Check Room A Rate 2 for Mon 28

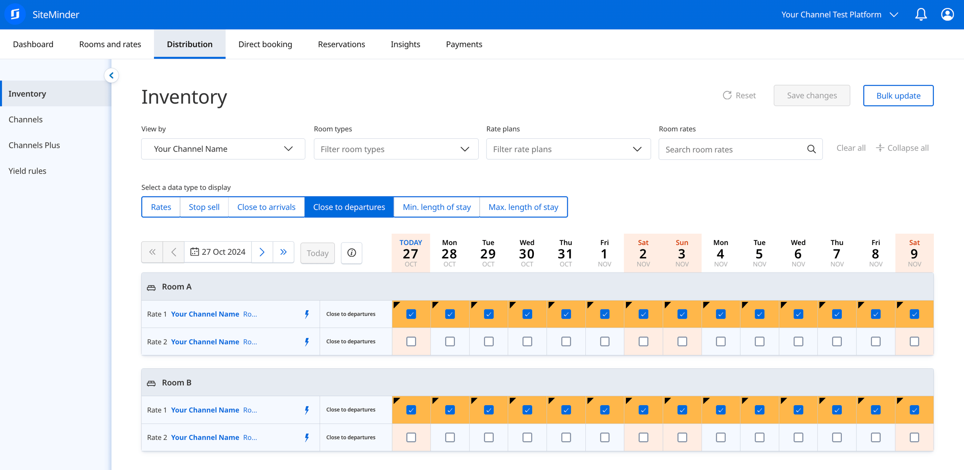click(450, 342)
